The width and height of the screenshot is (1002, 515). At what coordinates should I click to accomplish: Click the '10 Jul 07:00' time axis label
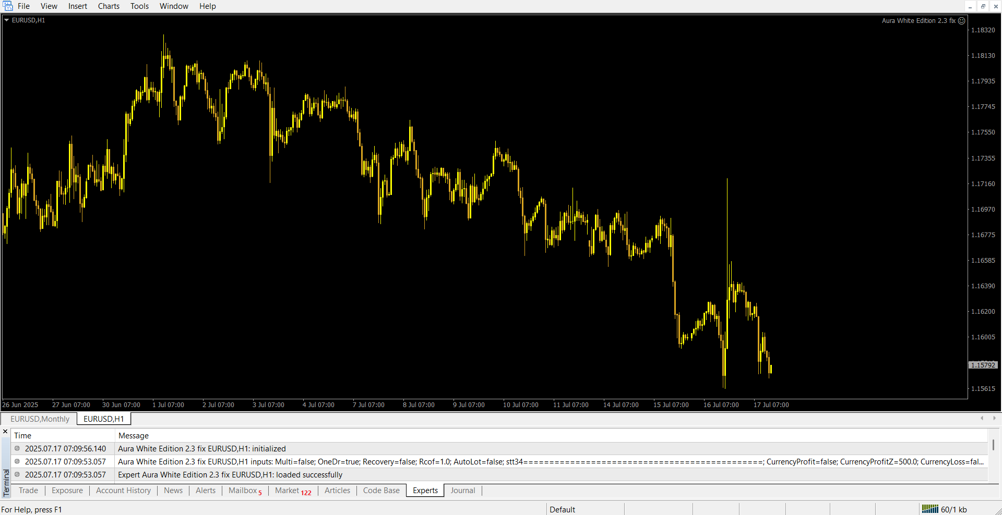(x=520, y=405)
